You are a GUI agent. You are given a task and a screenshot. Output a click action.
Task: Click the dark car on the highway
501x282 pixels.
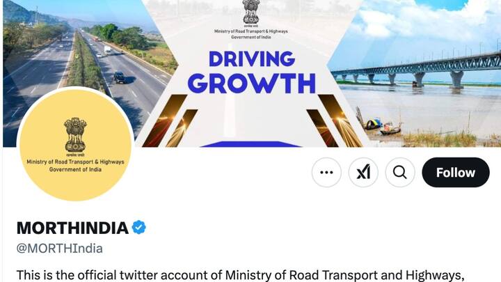[x=119, y=78]
